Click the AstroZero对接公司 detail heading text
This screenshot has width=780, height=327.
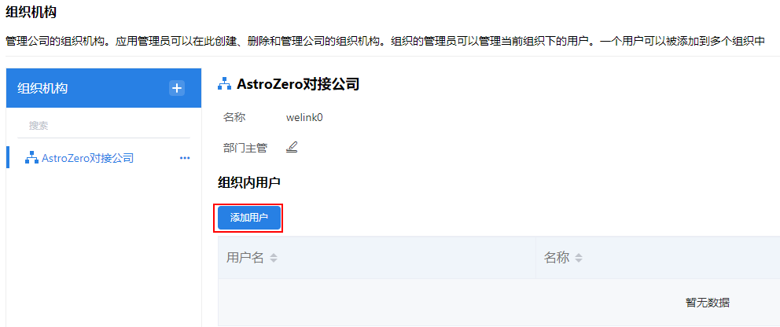point(298,84)
